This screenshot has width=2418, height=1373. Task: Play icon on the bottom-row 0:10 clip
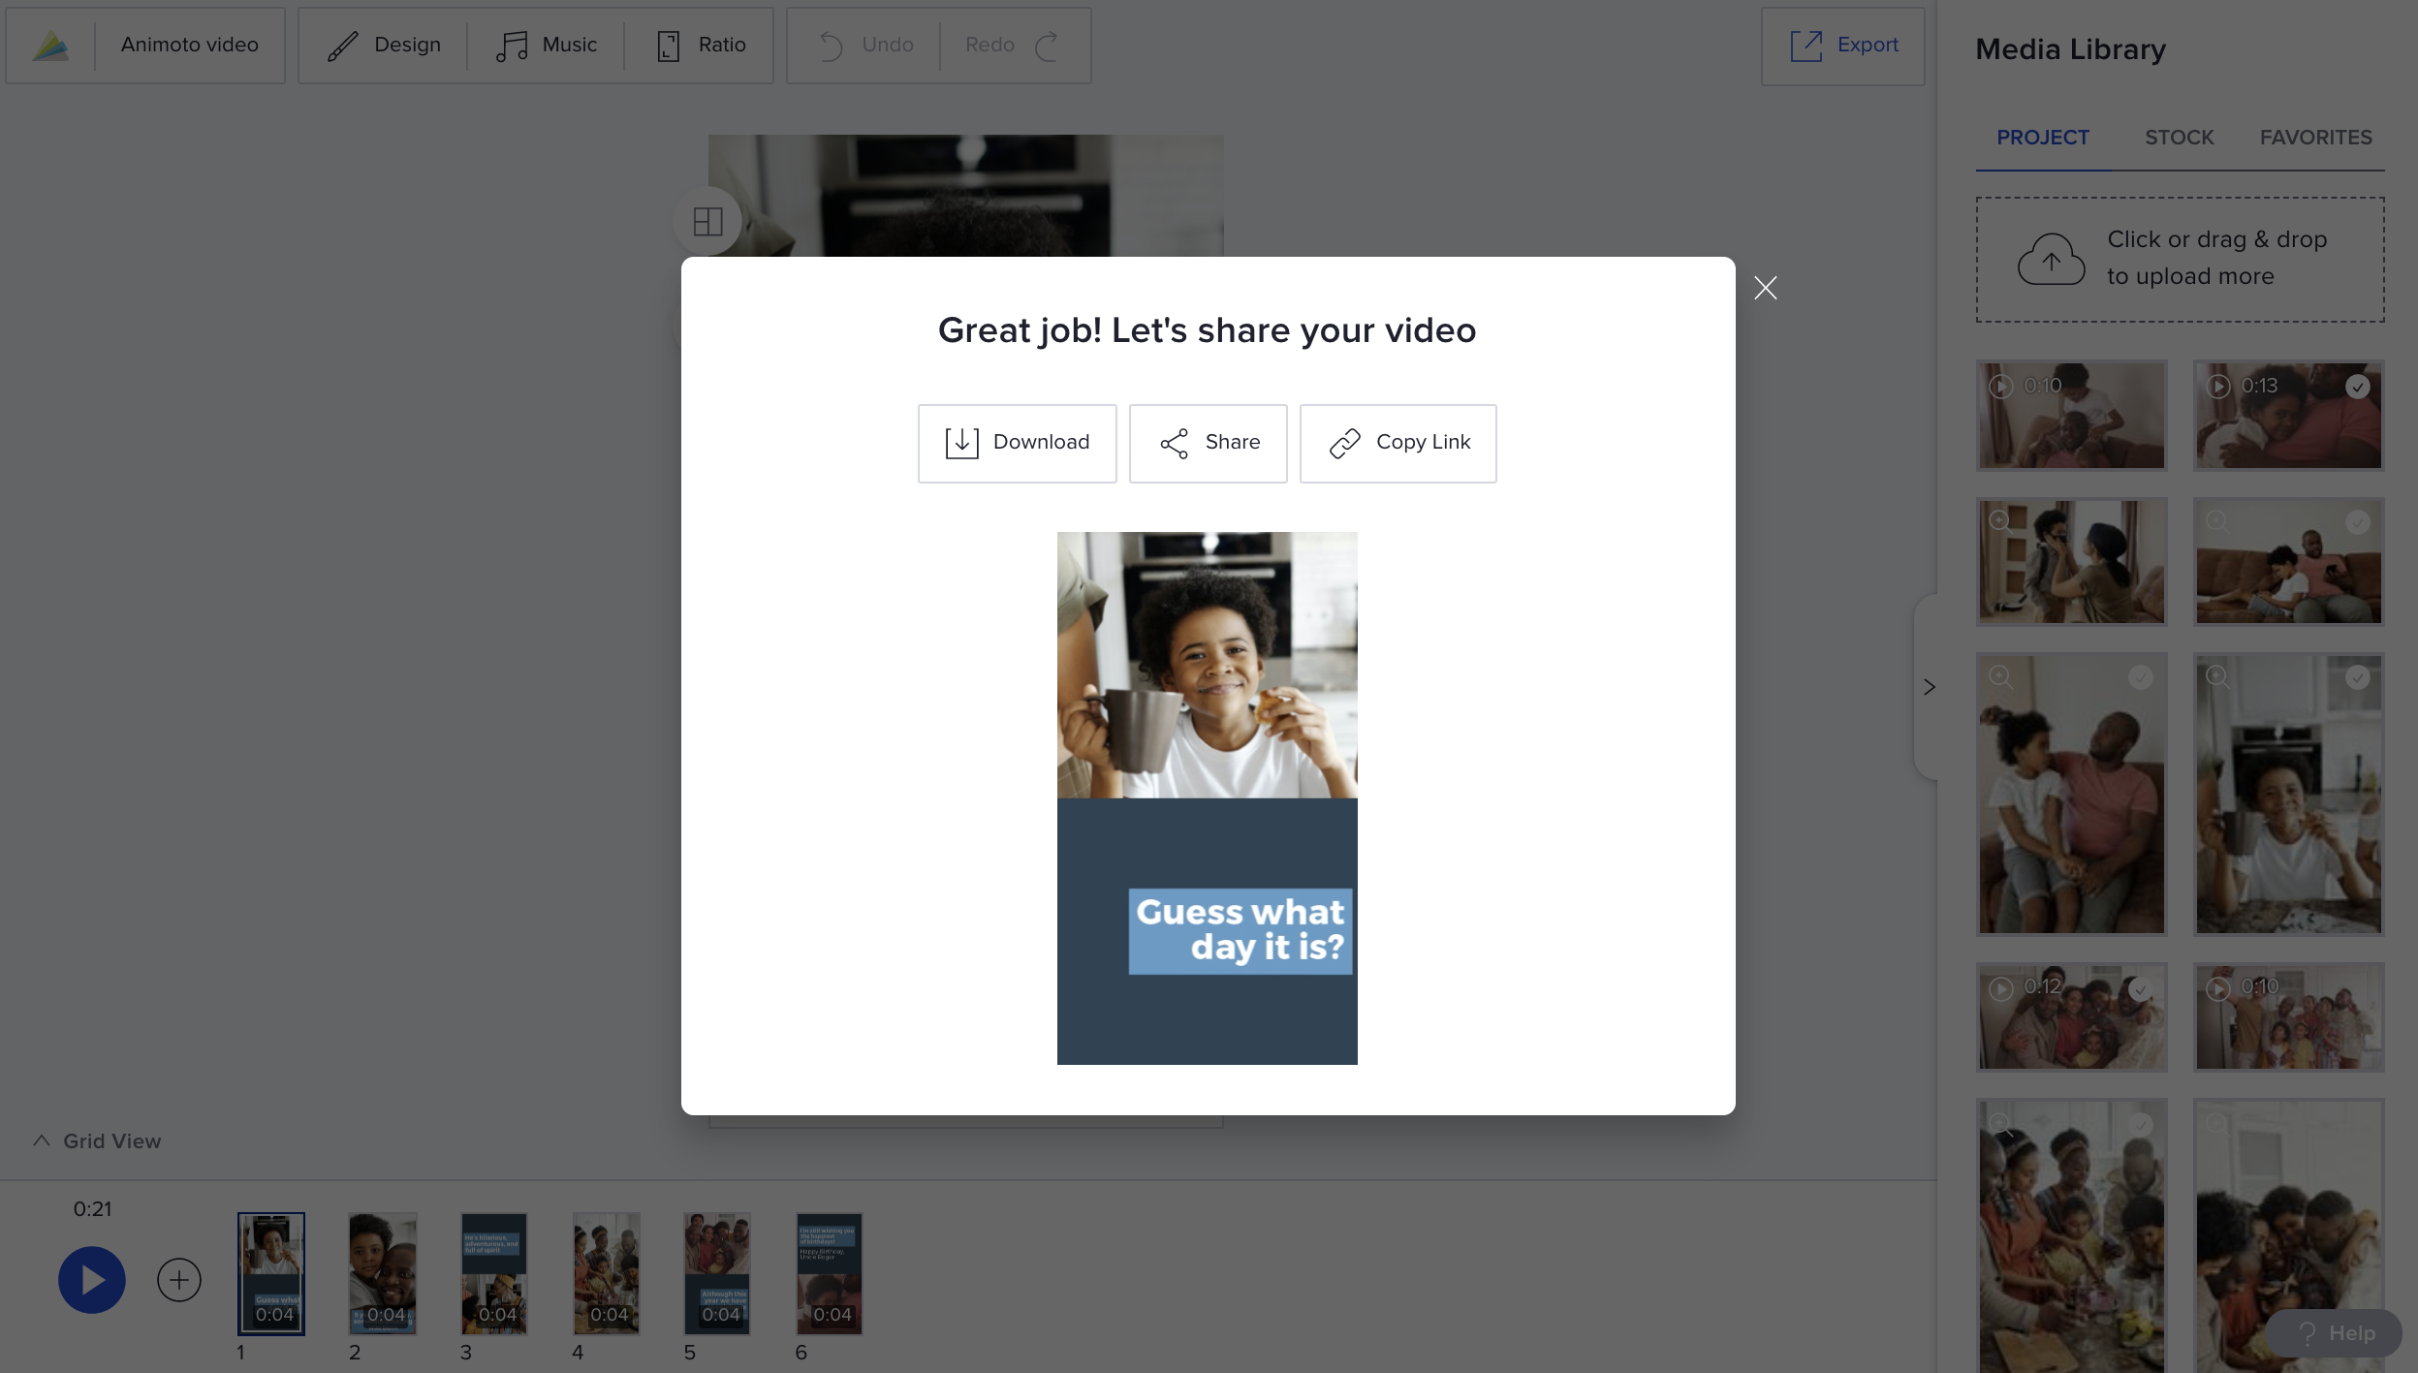[x=2218, y=988]
